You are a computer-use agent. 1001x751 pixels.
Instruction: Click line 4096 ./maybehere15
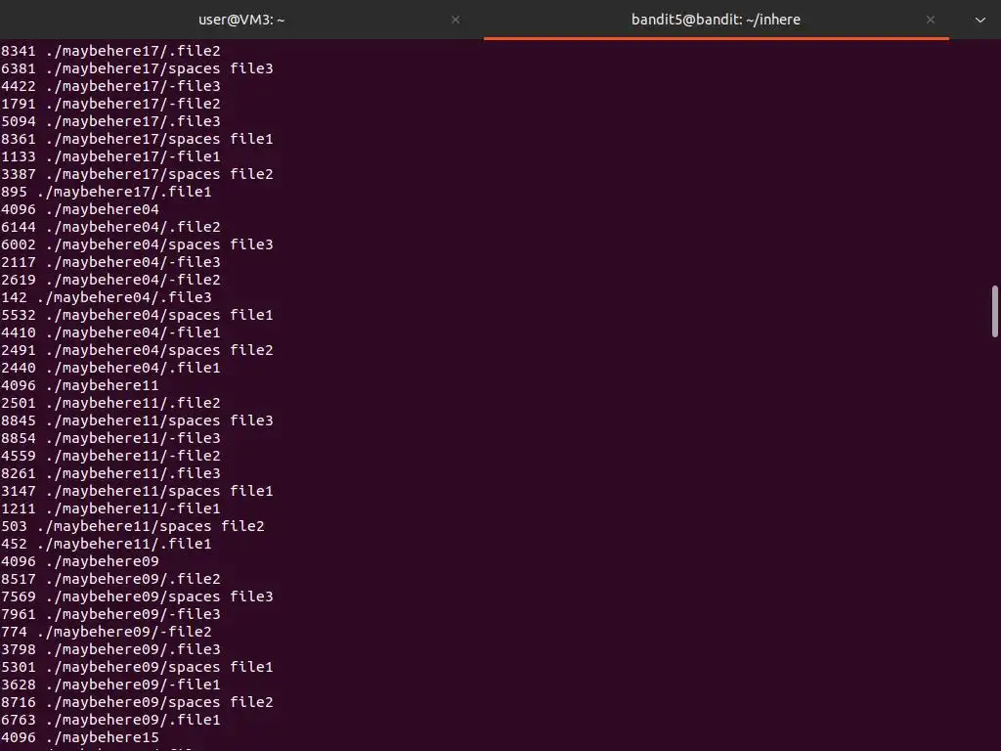click(80, 737)
